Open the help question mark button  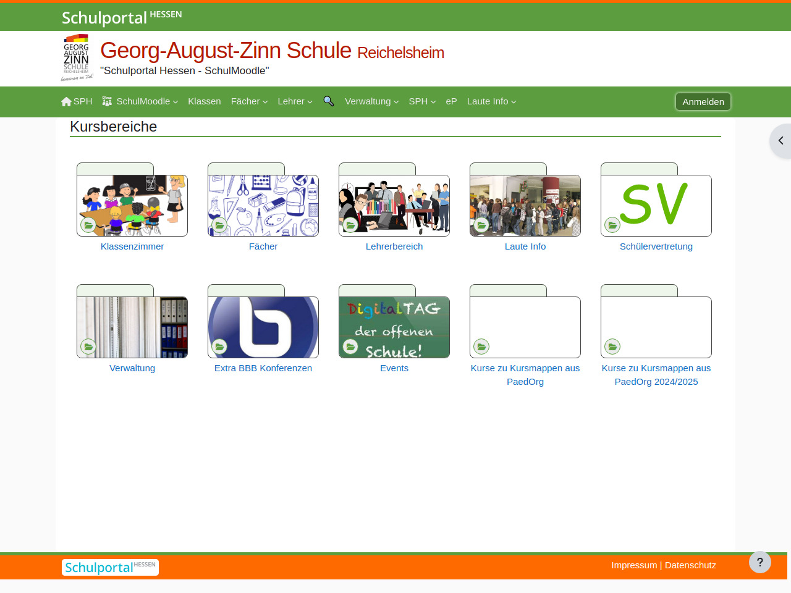coord(759,562)
